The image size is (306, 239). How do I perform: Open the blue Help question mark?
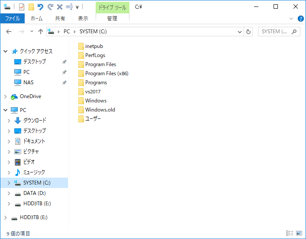(300, 19)
